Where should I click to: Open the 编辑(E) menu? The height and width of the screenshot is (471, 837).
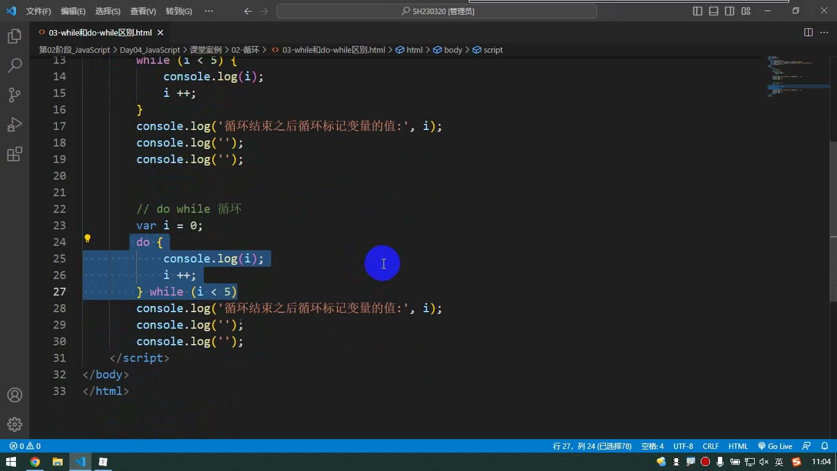coord(73,11)
